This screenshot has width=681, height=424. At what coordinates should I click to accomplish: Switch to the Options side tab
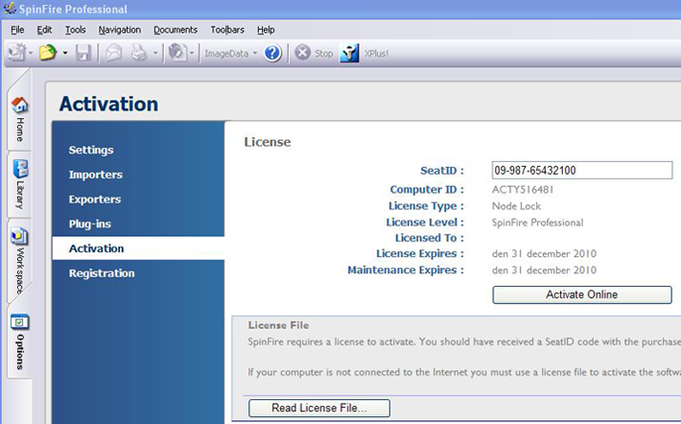tap(19, 342)
